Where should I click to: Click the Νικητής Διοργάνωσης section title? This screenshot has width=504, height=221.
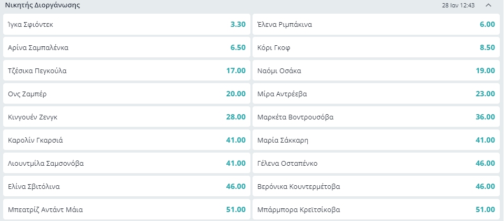coord(43,5)
